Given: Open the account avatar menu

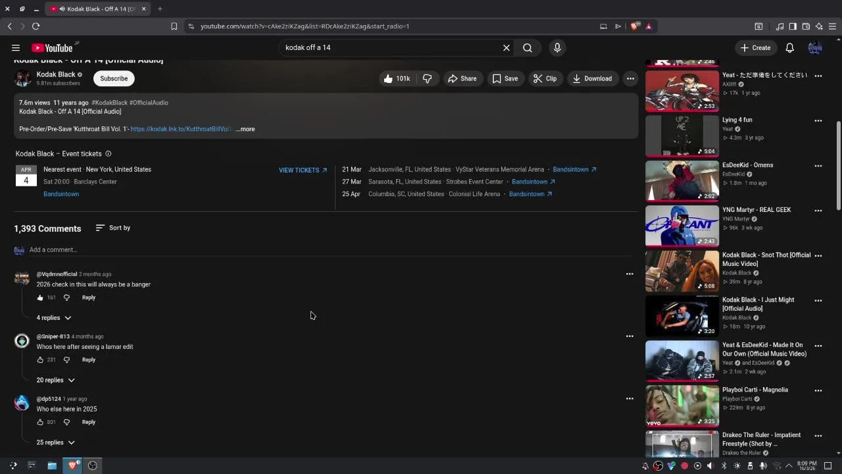Looking at the screenshot, I should coord(815,47).
